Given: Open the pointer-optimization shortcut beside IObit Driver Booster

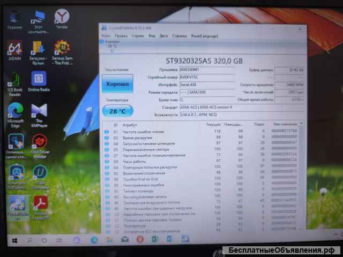Looking at the screenshot, I should point(16,146).
